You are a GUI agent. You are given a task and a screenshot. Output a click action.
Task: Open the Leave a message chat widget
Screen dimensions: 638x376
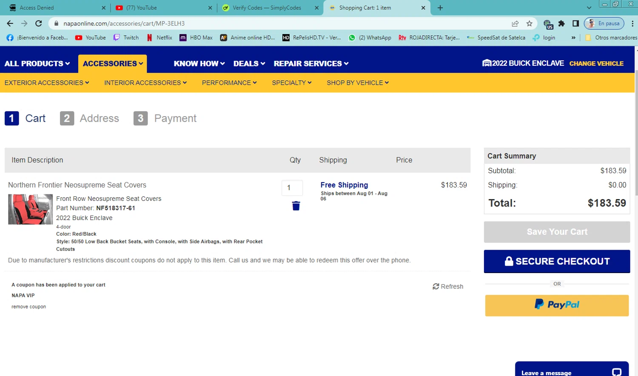click(x=572, y=369)
